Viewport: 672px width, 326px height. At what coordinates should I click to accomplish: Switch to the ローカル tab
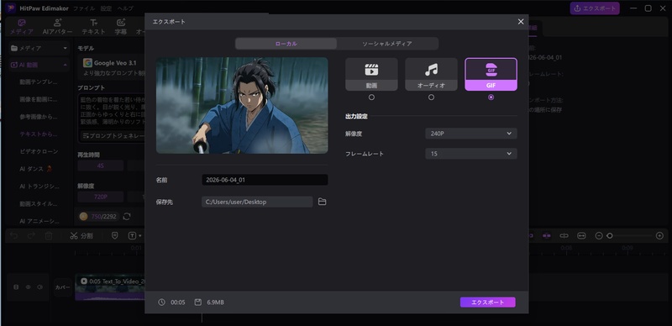286,44
